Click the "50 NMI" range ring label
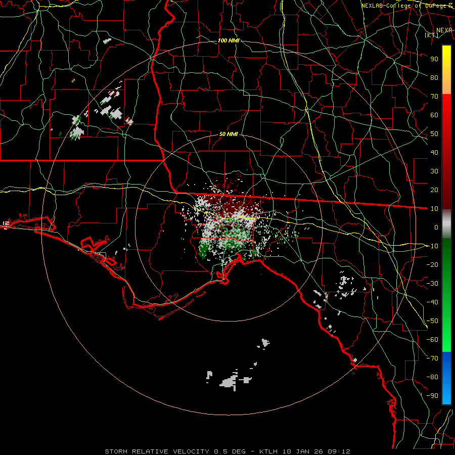 pyautogui.click(x=229, y=134)
